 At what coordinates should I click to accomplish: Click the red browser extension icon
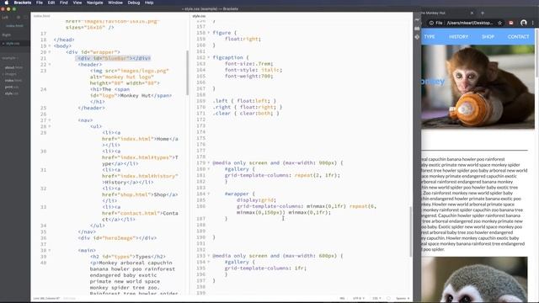(511, 23)
